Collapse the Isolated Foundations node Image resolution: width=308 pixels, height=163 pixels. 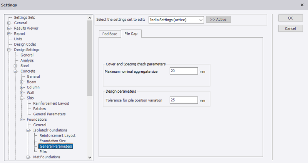28,130
